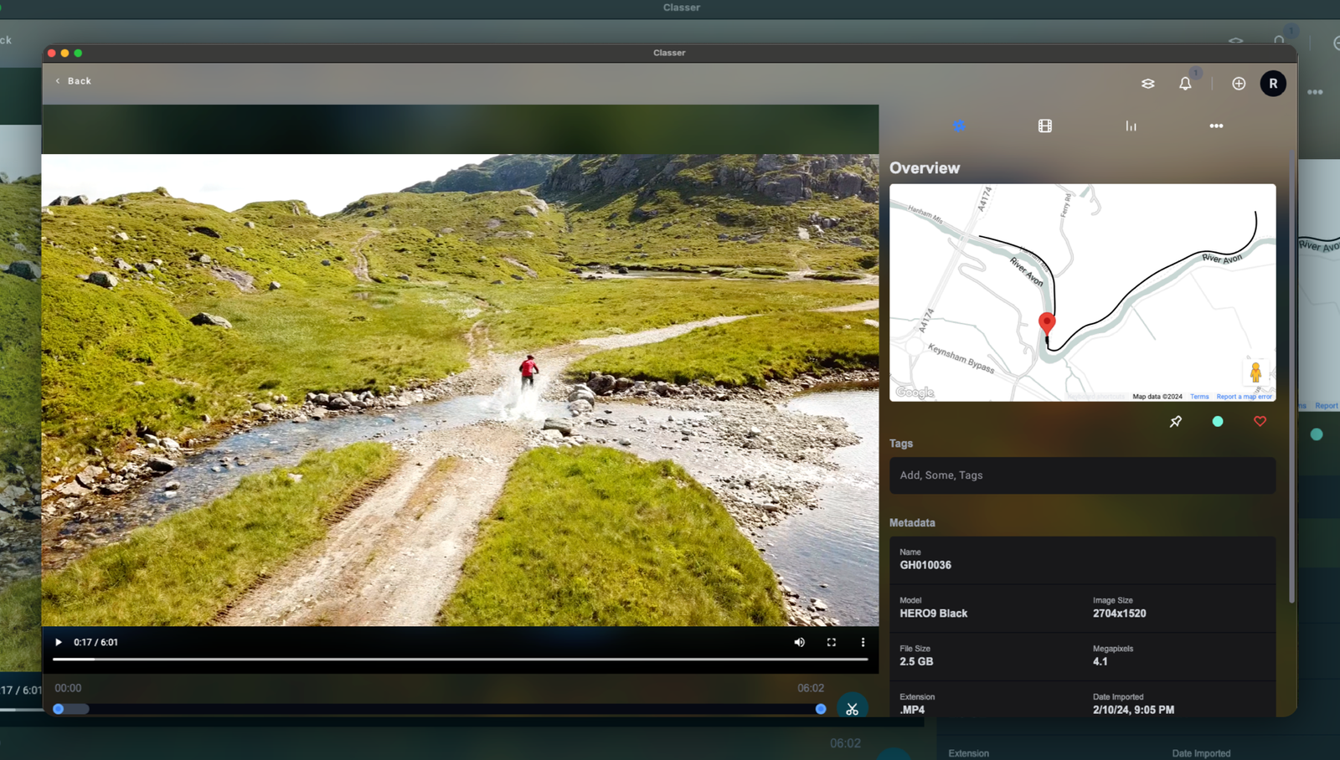The width and height of the screenshot is (1340, 760).
Task: Click the scissors trim clip button
Action: 852,709
